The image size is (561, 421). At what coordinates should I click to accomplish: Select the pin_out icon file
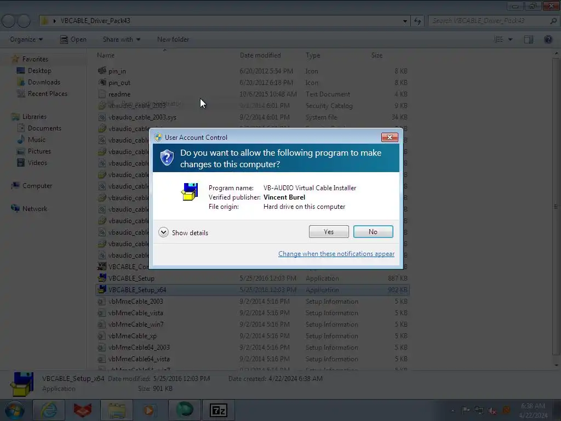pos(252,83)
